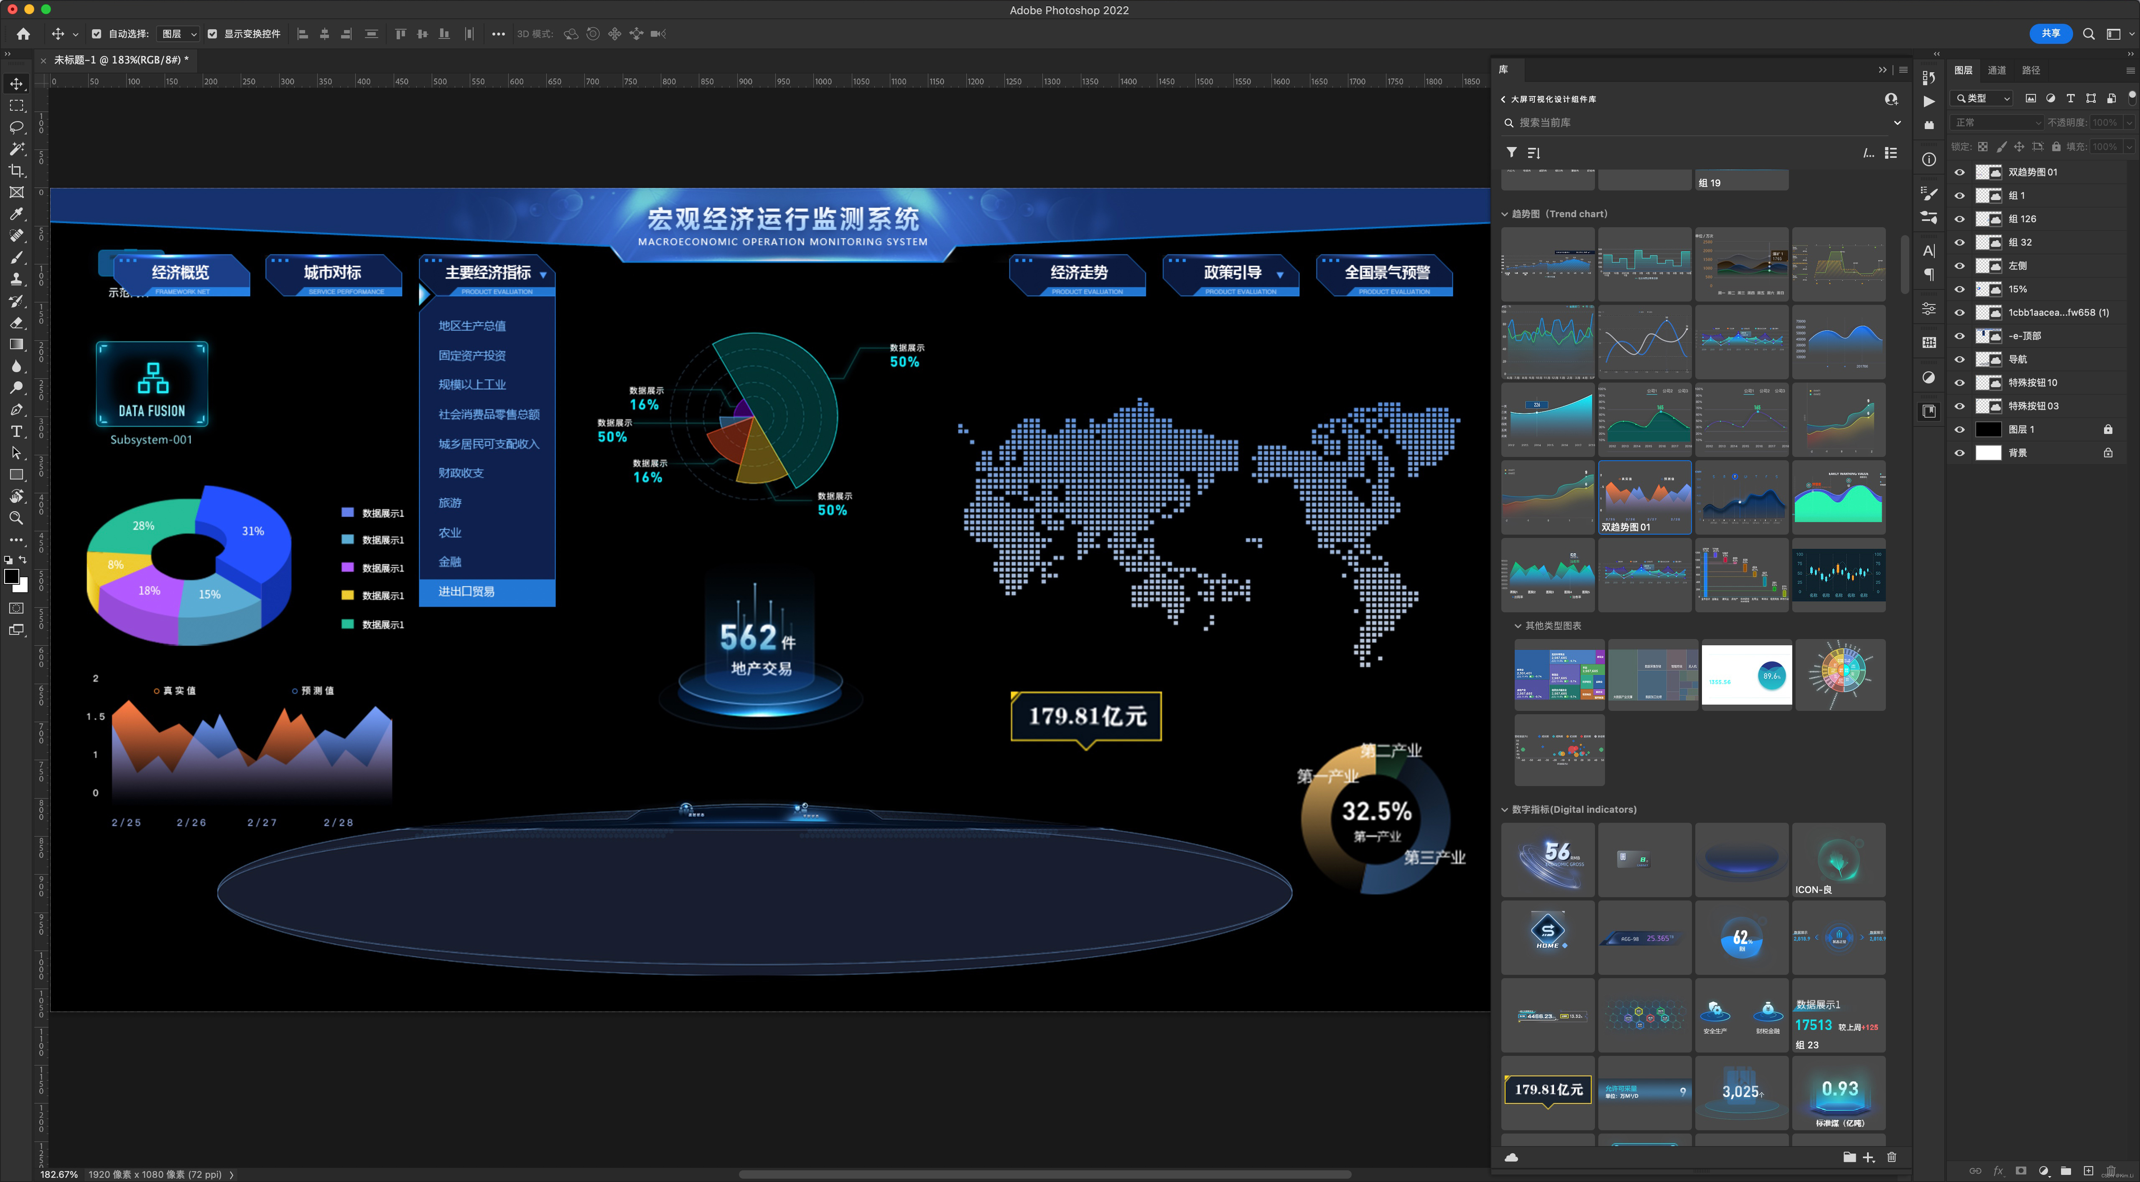Hide the 双趋势图 01 layer

click(x=1960, y=172)
